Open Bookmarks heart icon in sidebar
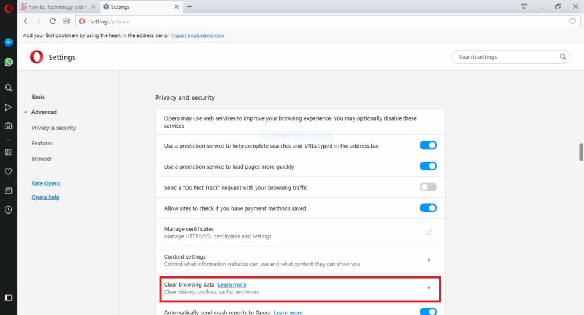 click(8, 171)
